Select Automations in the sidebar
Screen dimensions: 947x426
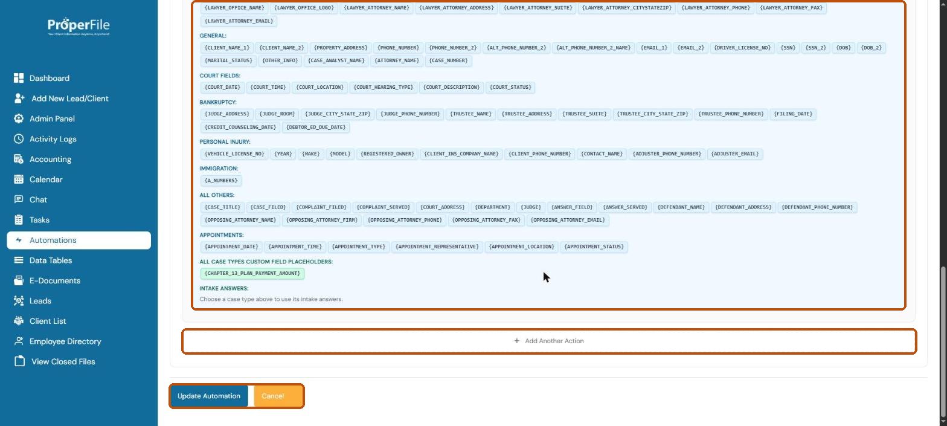point(79,240)
